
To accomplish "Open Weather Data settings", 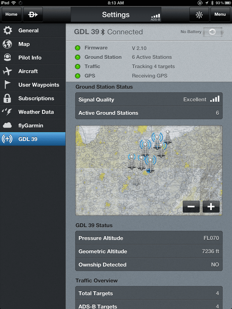I will click(33, 112).
